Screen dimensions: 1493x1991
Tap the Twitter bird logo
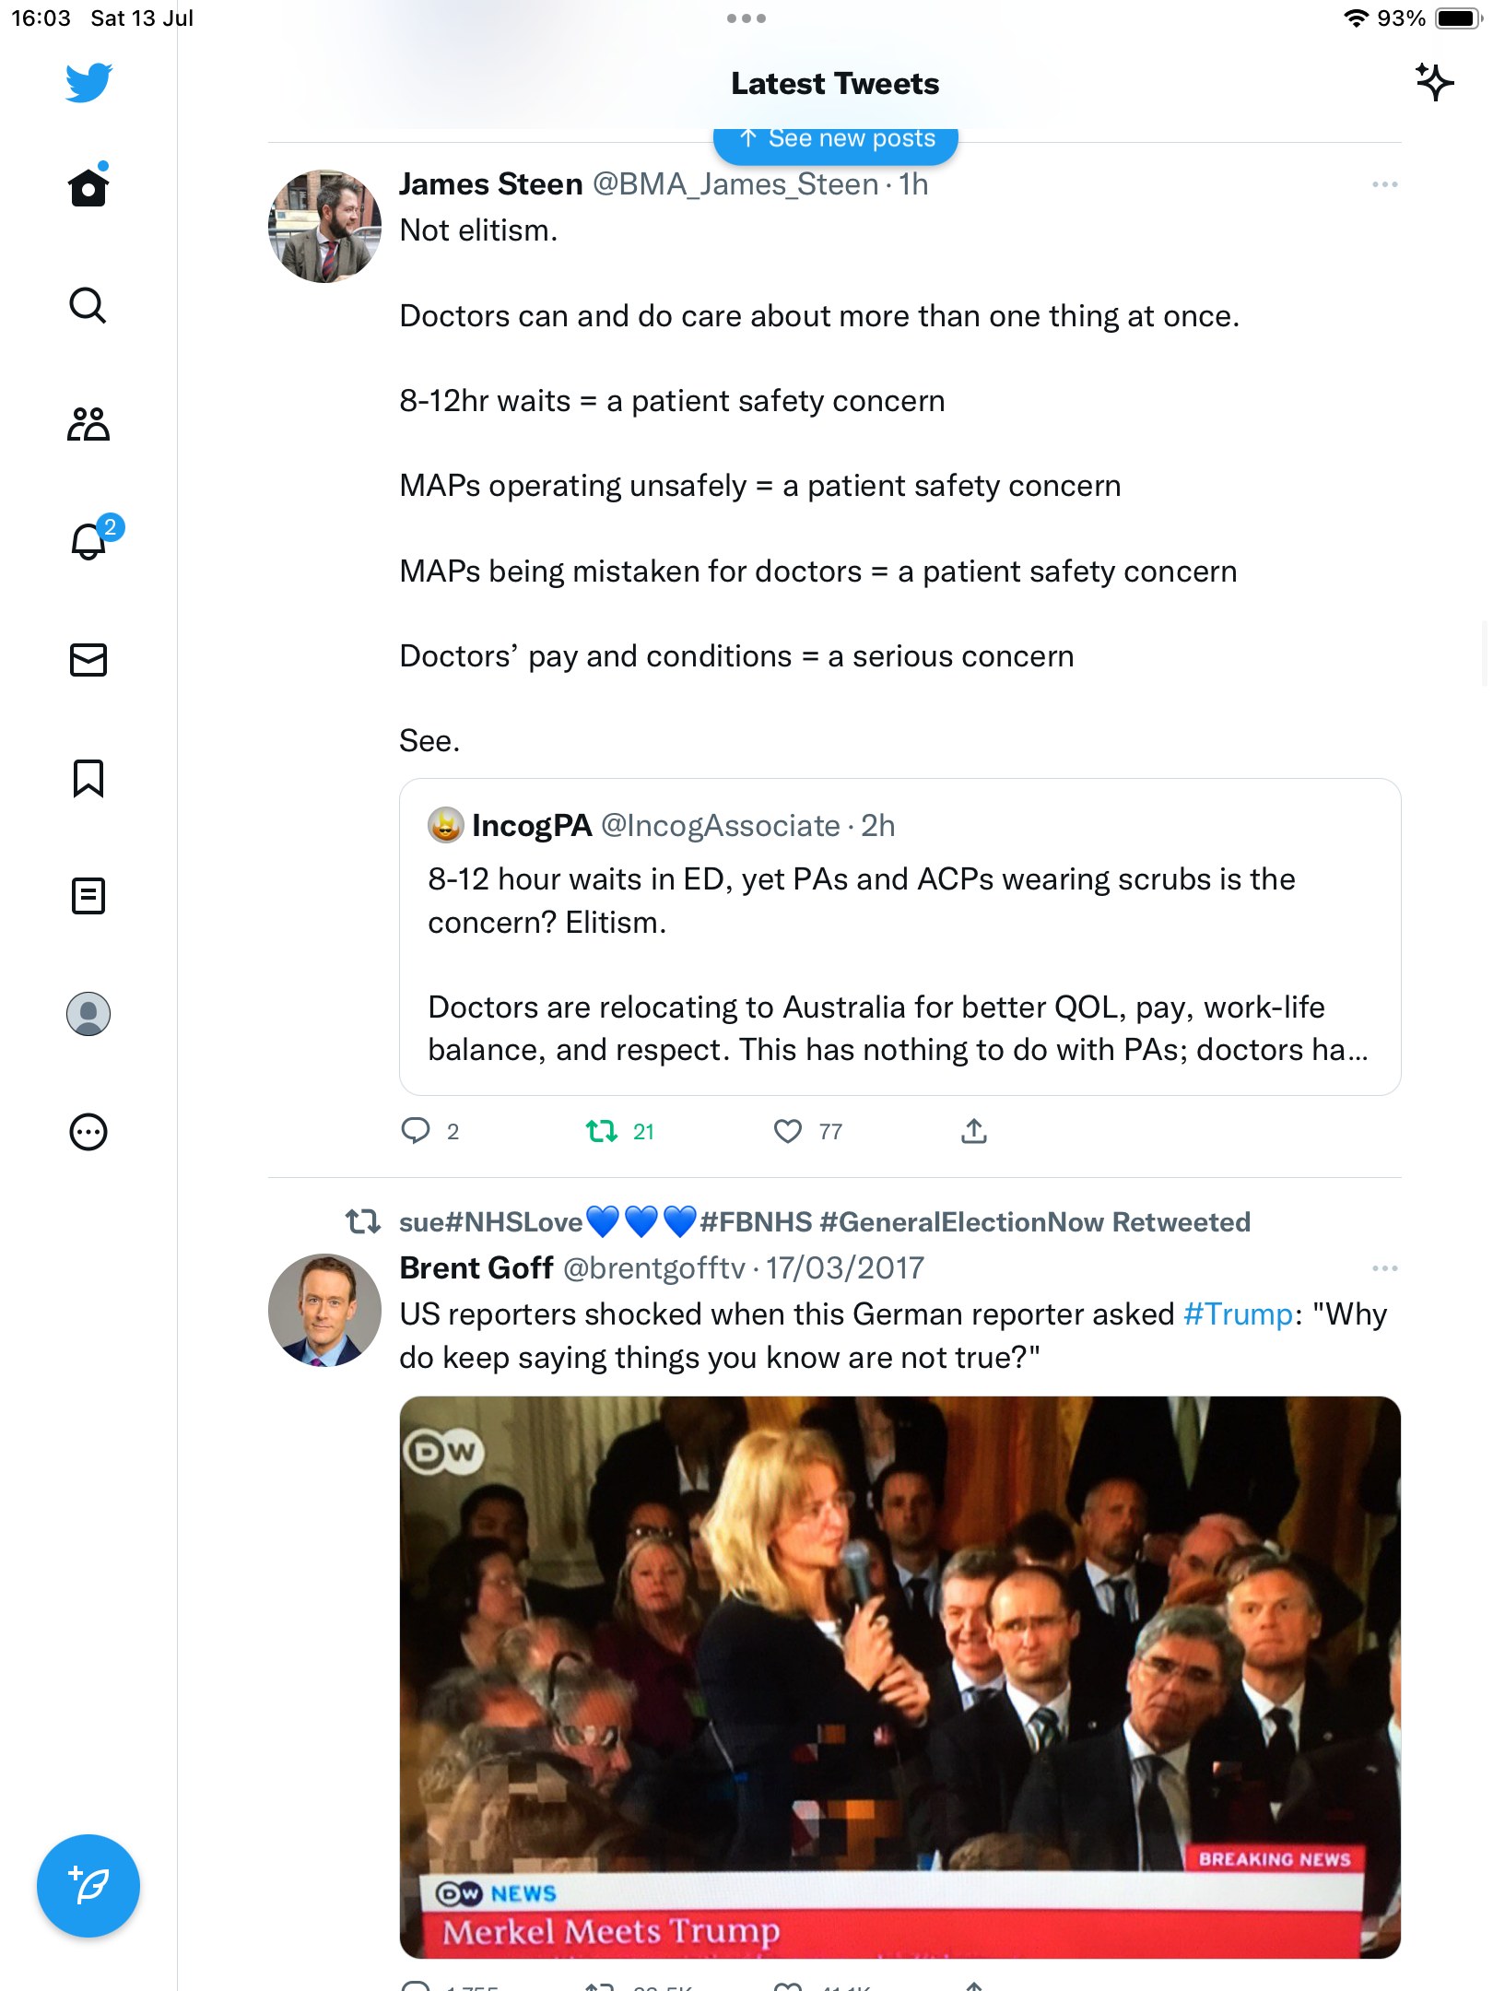[x=88, y=83]
